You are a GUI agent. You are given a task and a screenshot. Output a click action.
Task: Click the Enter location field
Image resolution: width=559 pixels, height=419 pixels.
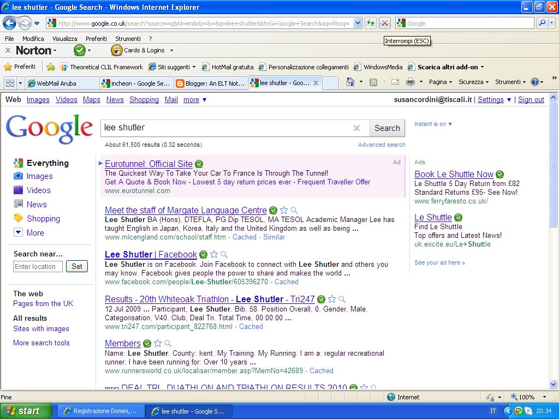(38, 266)
